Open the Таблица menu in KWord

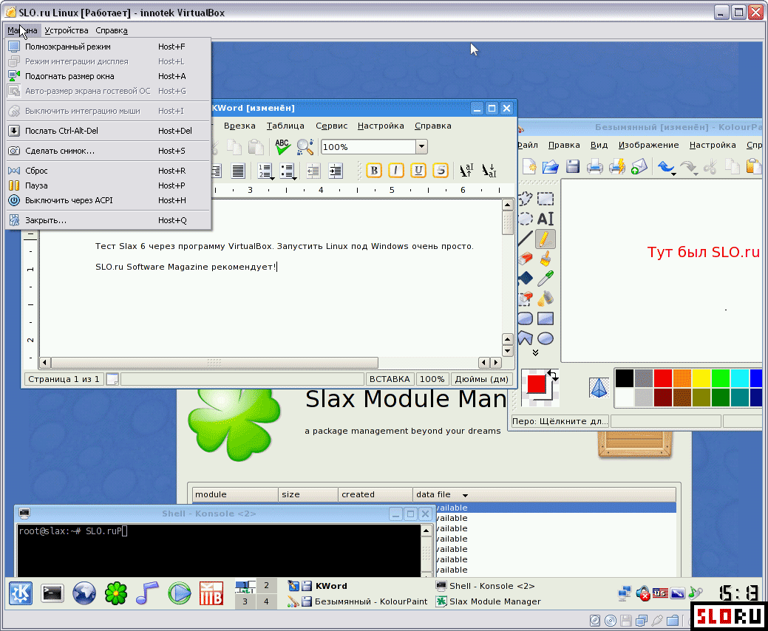click(x=285, y=126)
